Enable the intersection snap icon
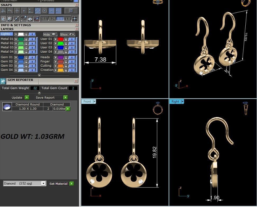Screen dimensions: 257x207 point(17,11)
